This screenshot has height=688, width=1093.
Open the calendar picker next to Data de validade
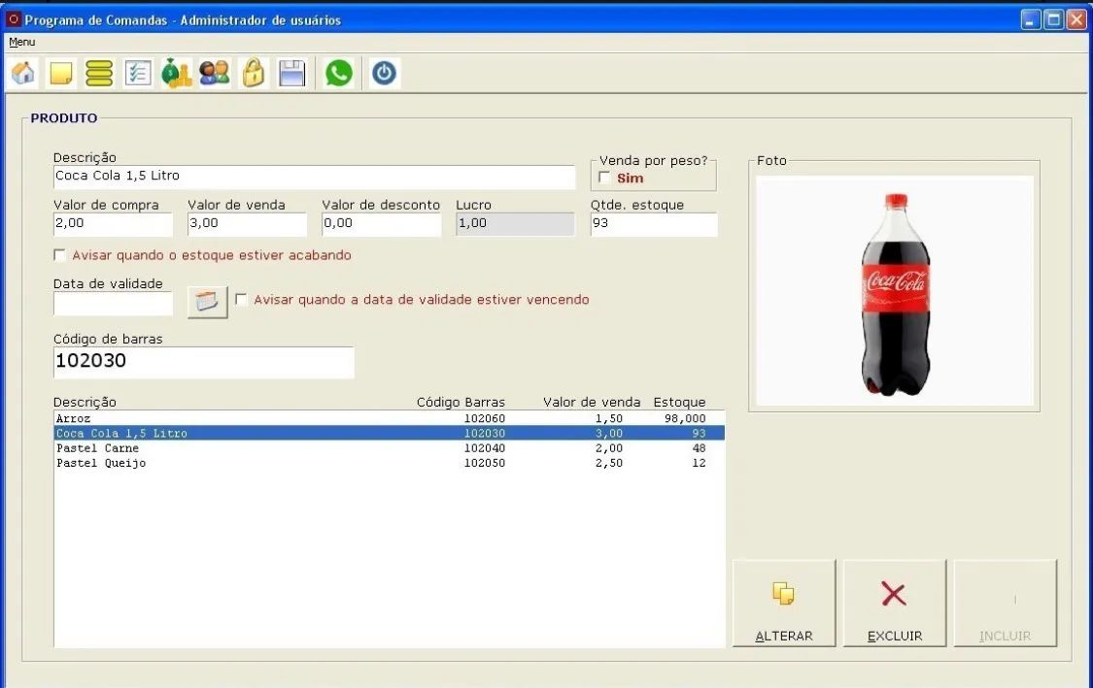[207, 302]
